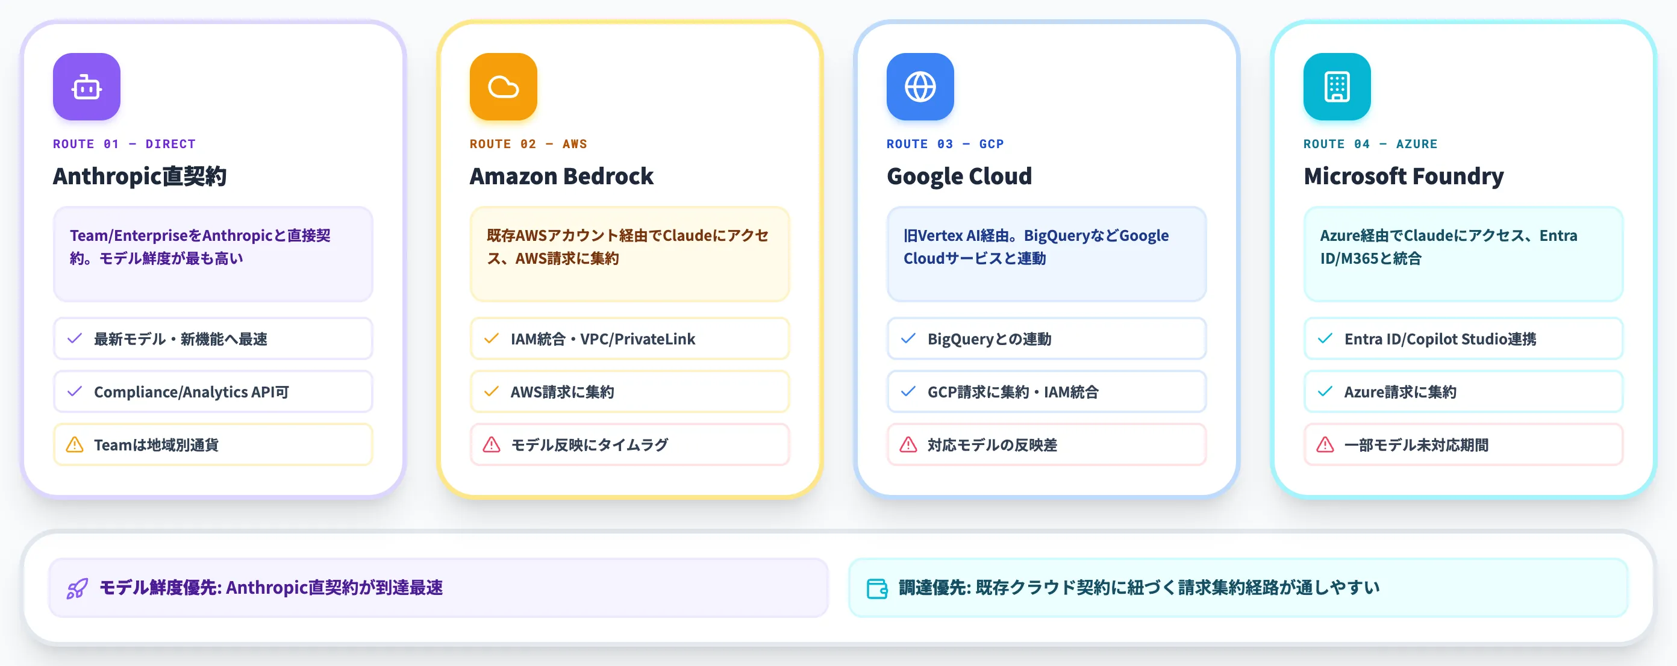This screenshot has width=1677, height=666.
Task: Click the モデル反映にタイムラグ text
Action: click(x=590, y=444)
